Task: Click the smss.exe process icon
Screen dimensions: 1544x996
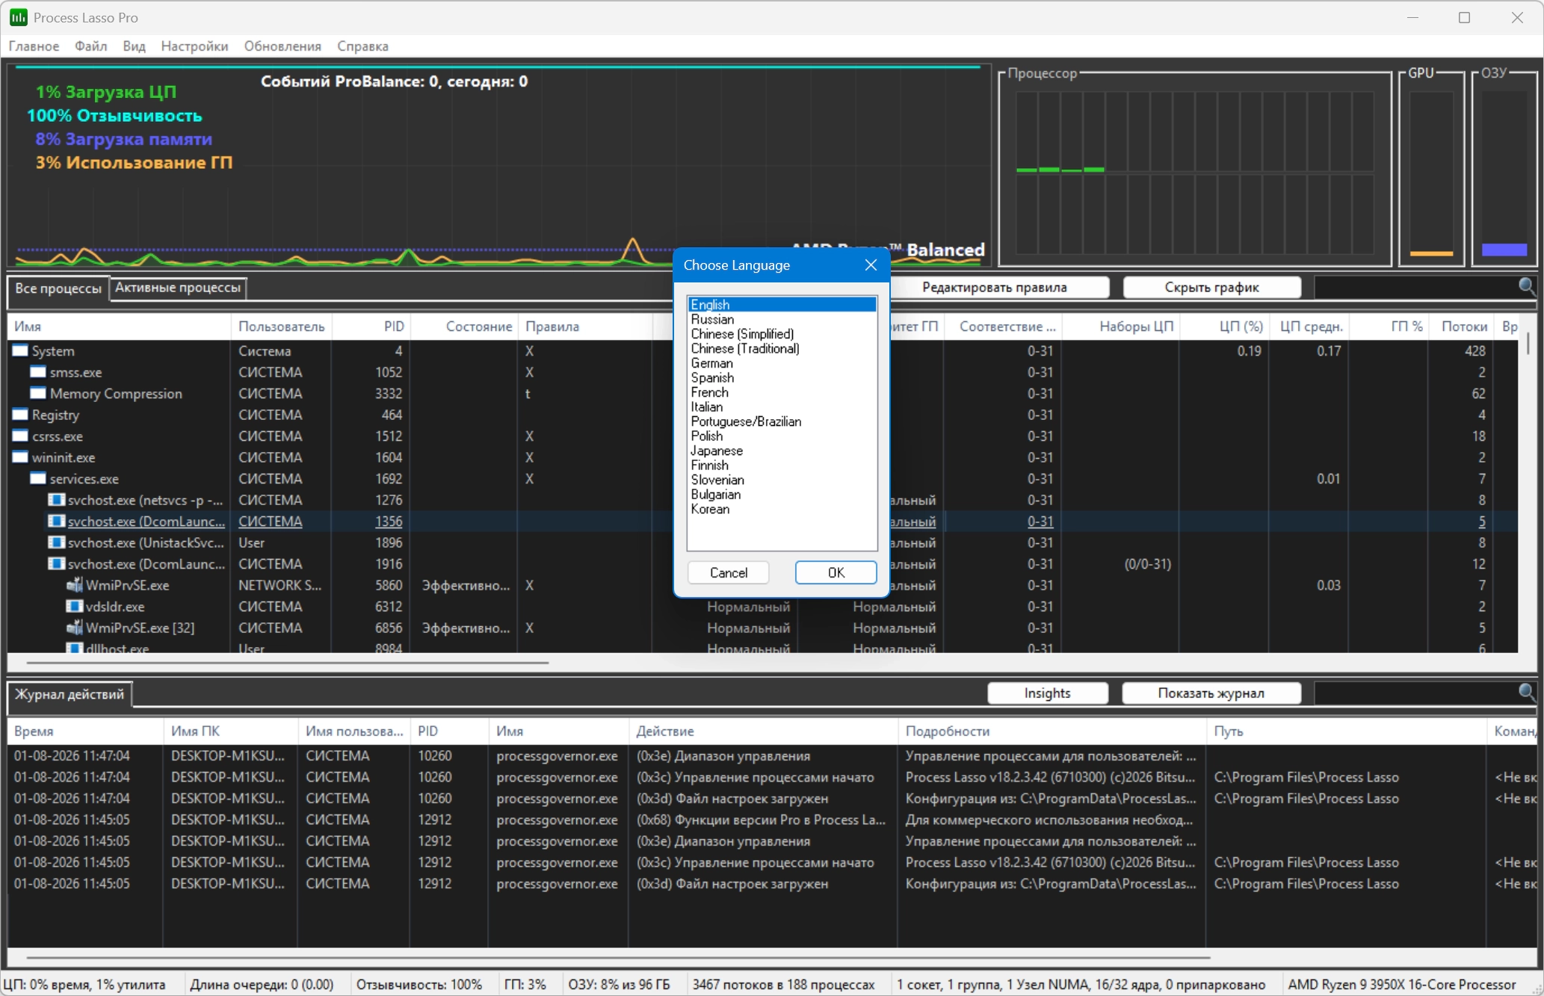Action: [x=38, y=372]
